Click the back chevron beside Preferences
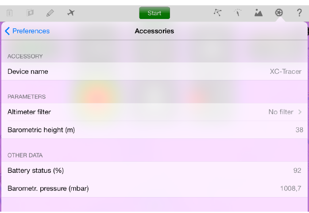Viewport: 309px width, 213px height. [7, 31]
